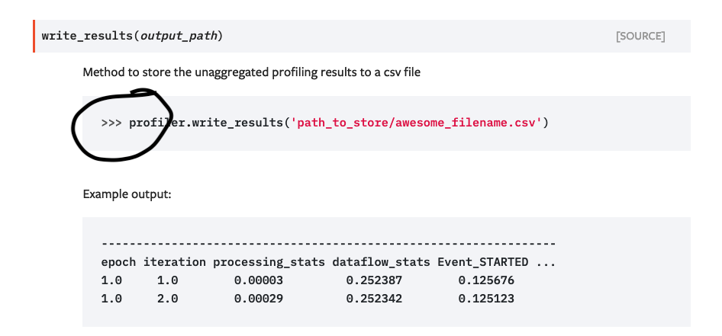Click the .write_results call in the code example
722x336 pixels.
click(x=234, y=123)
